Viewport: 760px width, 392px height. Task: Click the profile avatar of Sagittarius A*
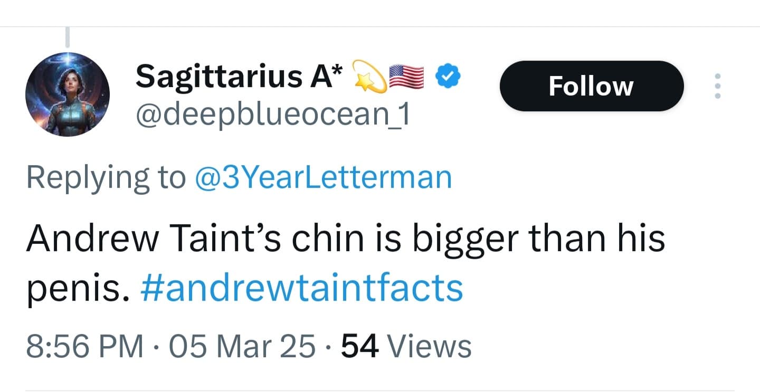pos(68,95)
